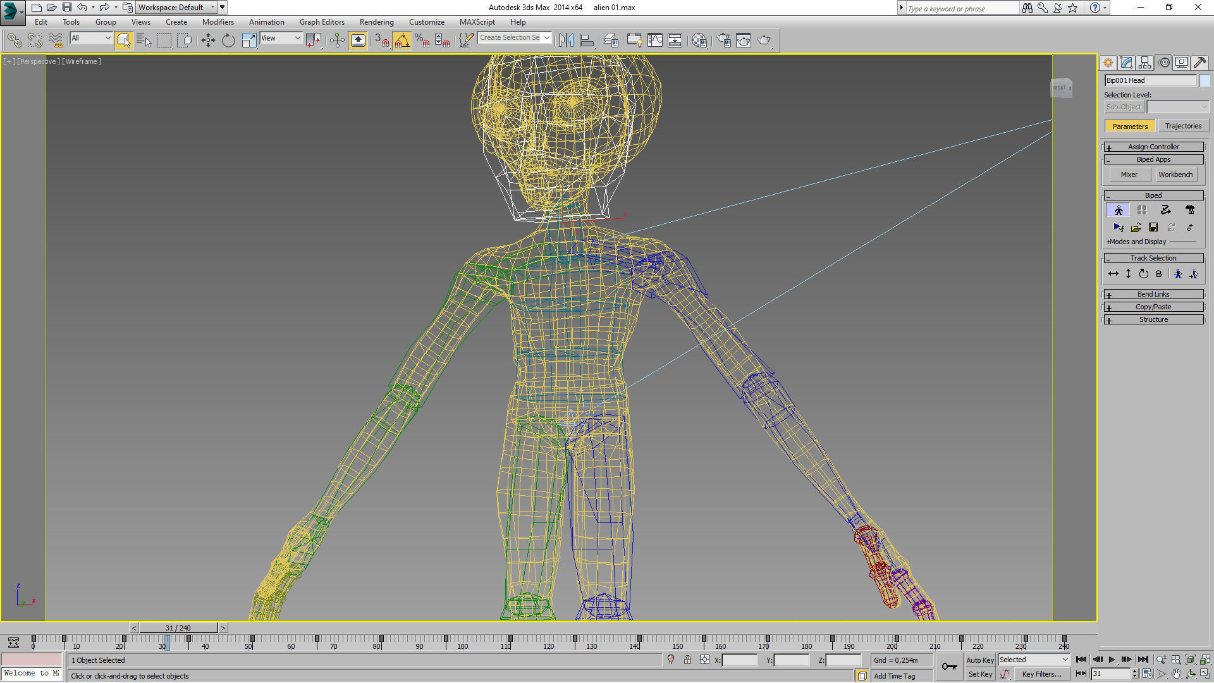
Task: Click Biped Footstep Mode icon
Action: (x=1142, y=210)
